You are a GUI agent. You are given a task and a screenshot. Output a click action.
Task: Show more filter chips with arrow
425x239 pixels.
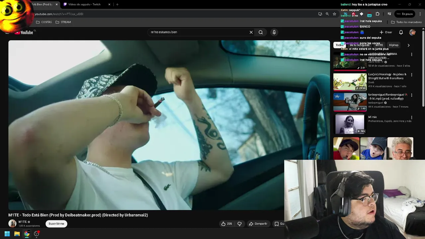(x=409, y=45)
